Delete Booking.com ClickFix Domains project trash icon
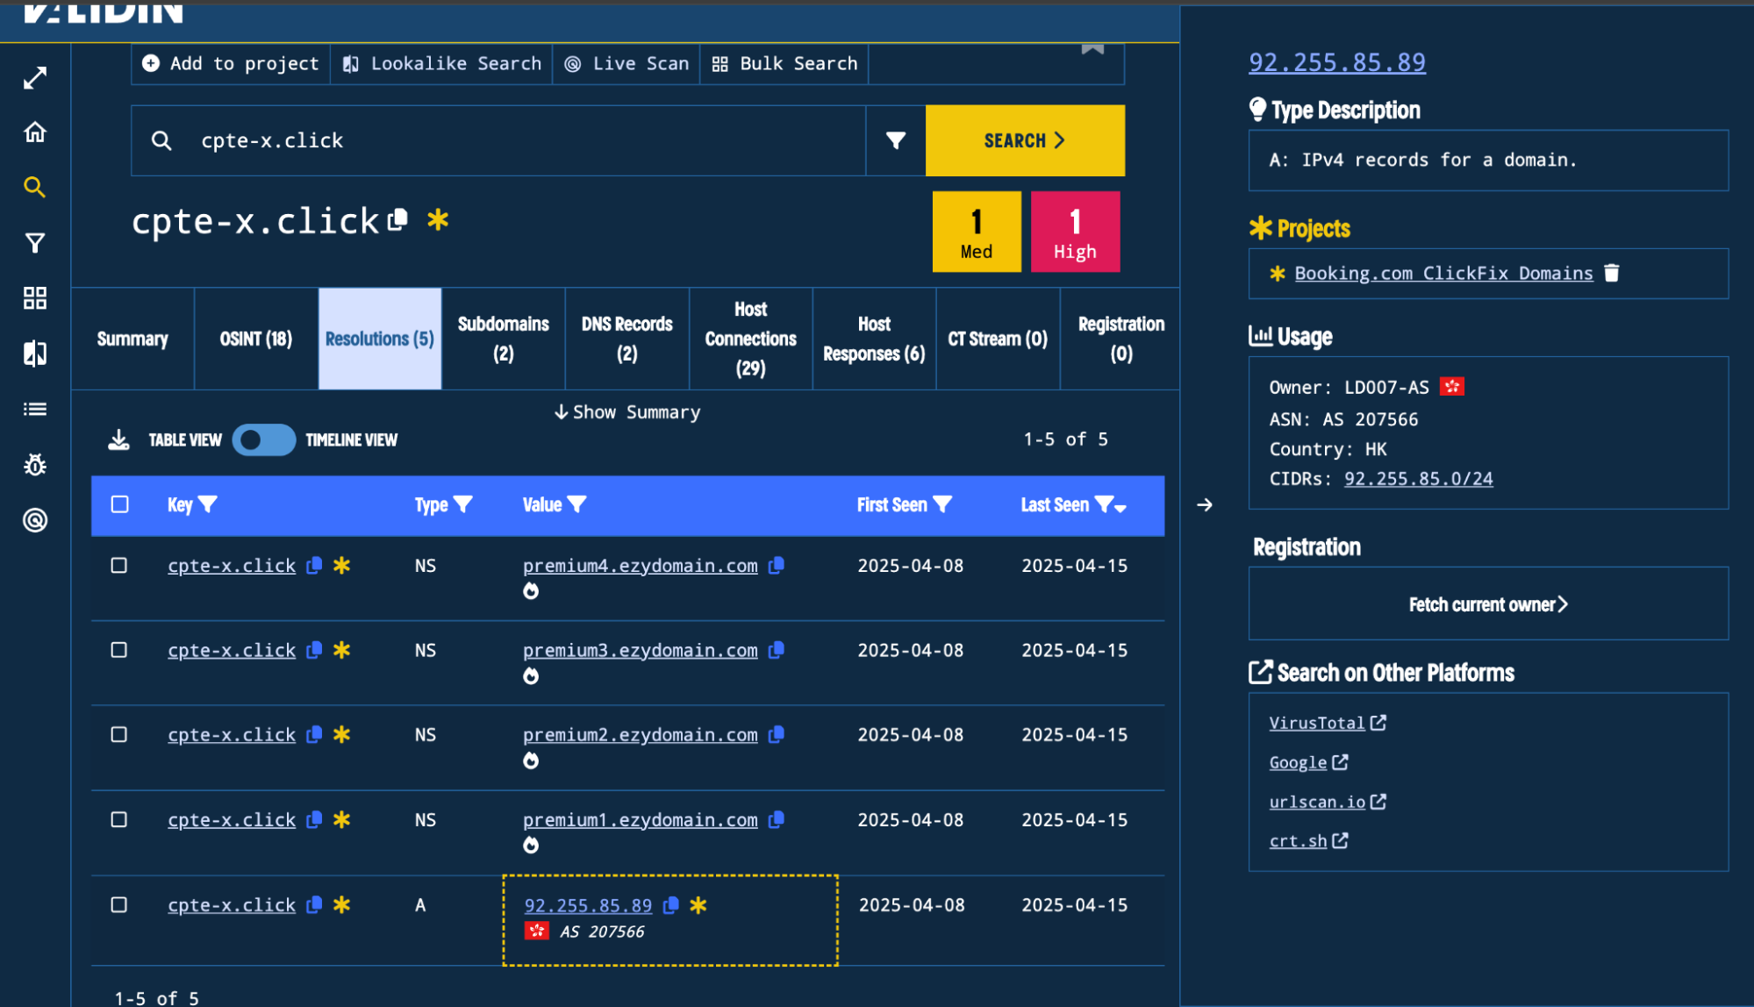The height and width of the screenshot is (1007, 1754). (x=1612, y=273)
